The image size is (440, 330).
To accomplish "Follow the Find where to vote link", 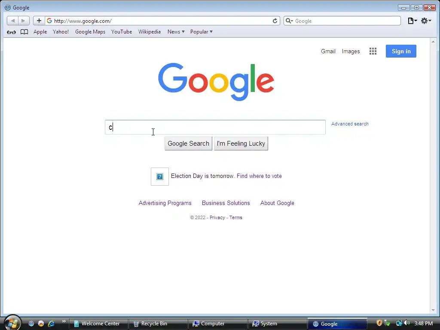I will coord(259,176).
